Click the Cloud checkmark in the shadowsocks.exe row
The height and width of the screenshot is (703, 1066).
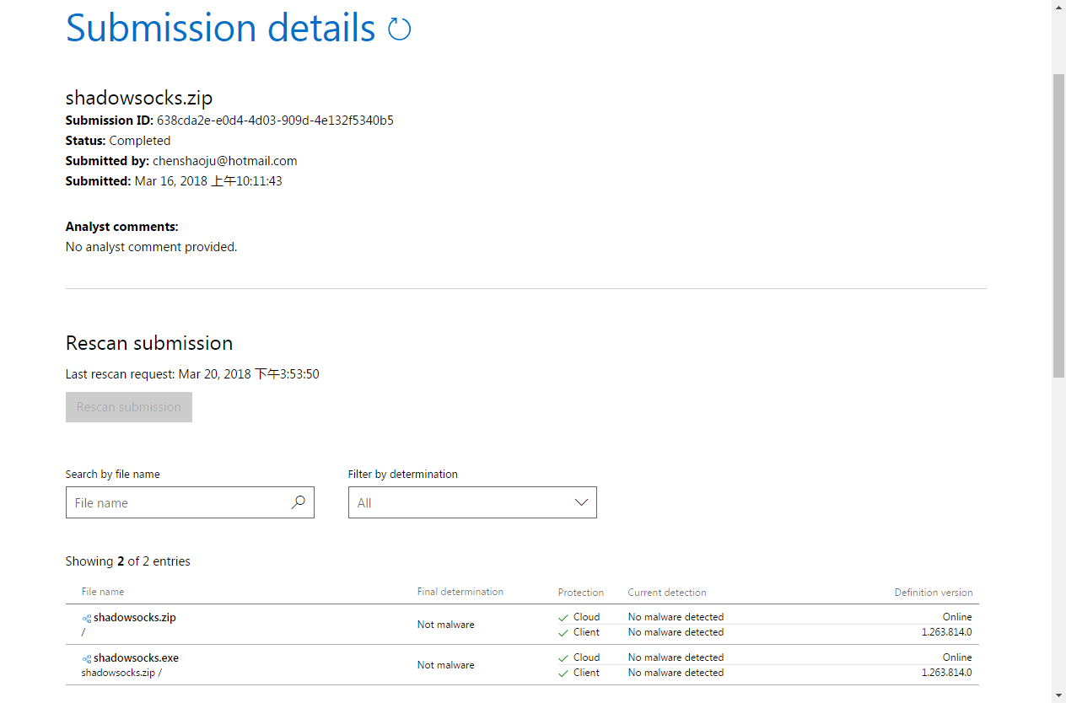point(563,657)
